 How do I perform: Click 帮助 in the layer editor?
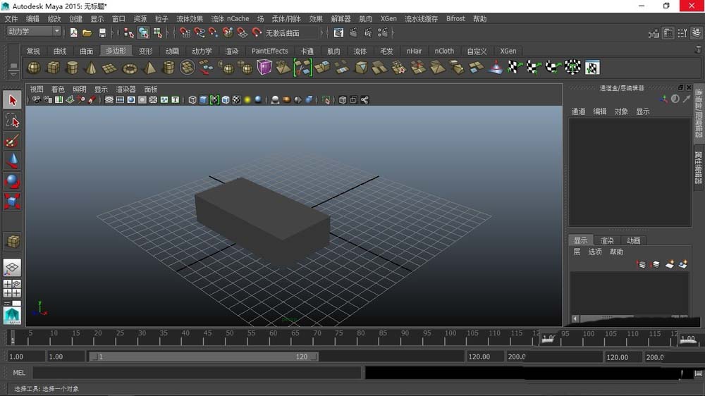(x=616, y=252)
